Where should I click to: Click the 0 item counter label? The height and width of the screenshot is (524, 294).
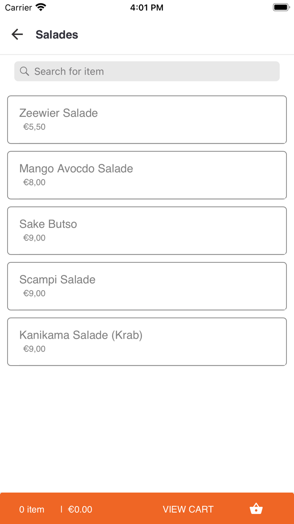pyautogui.click(x=31, y=509)
